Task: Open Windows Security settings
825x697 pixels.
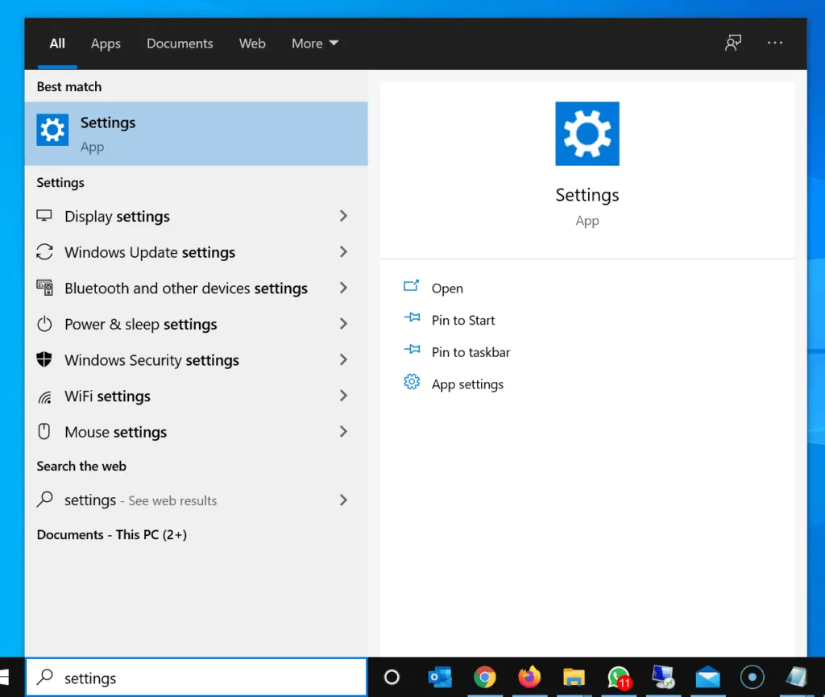Action: tap(151, 360)
